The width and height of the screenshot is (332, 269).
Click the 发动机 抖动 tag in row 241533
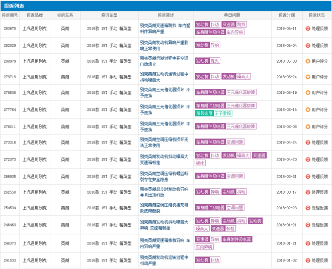coord(207,260)
